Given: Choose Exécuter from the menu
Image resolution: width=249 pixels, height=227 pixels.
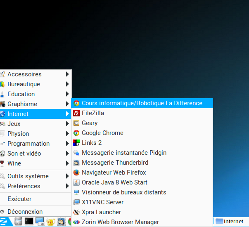Looking at the screenshot, I should [36, 199].
